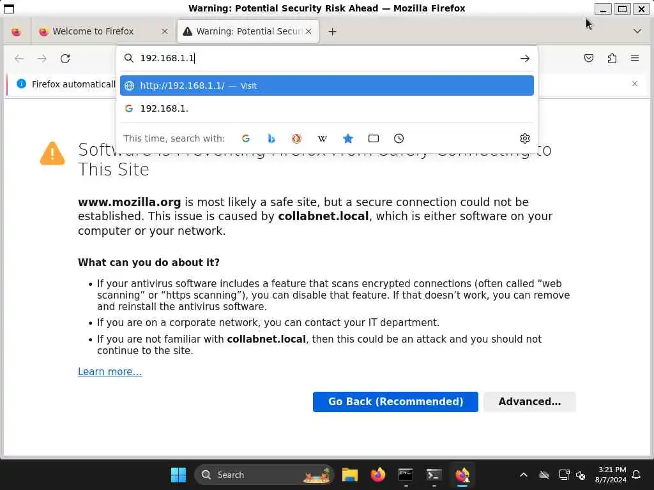Click the Go arrow in address bar
The image size is (654, 490).
pyautogui.click(x=525, y=58)
